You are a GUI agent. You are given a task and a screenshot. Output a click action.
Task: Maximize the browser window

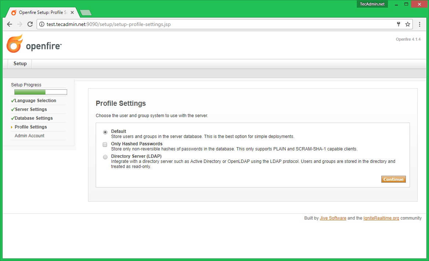(x=406, y=4)
